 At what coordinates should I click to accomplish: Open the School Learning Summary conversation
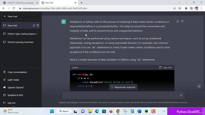21,42
